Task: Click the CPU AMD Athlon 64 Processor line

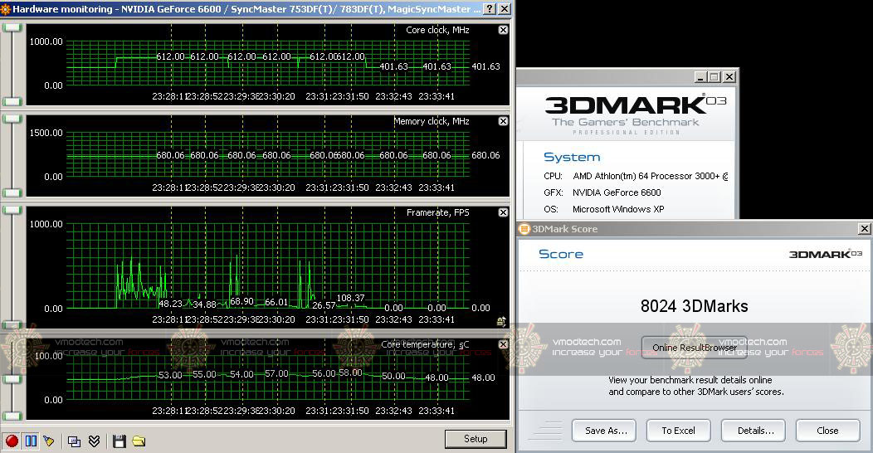Action: (x=636, y=176)
